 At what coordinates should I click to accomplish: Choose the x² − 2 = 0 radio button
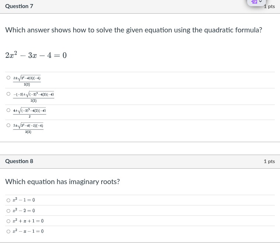click(x=8, y=211)
